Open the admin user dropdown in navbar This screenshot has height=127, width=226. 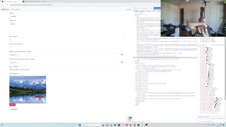pos(129,10)
